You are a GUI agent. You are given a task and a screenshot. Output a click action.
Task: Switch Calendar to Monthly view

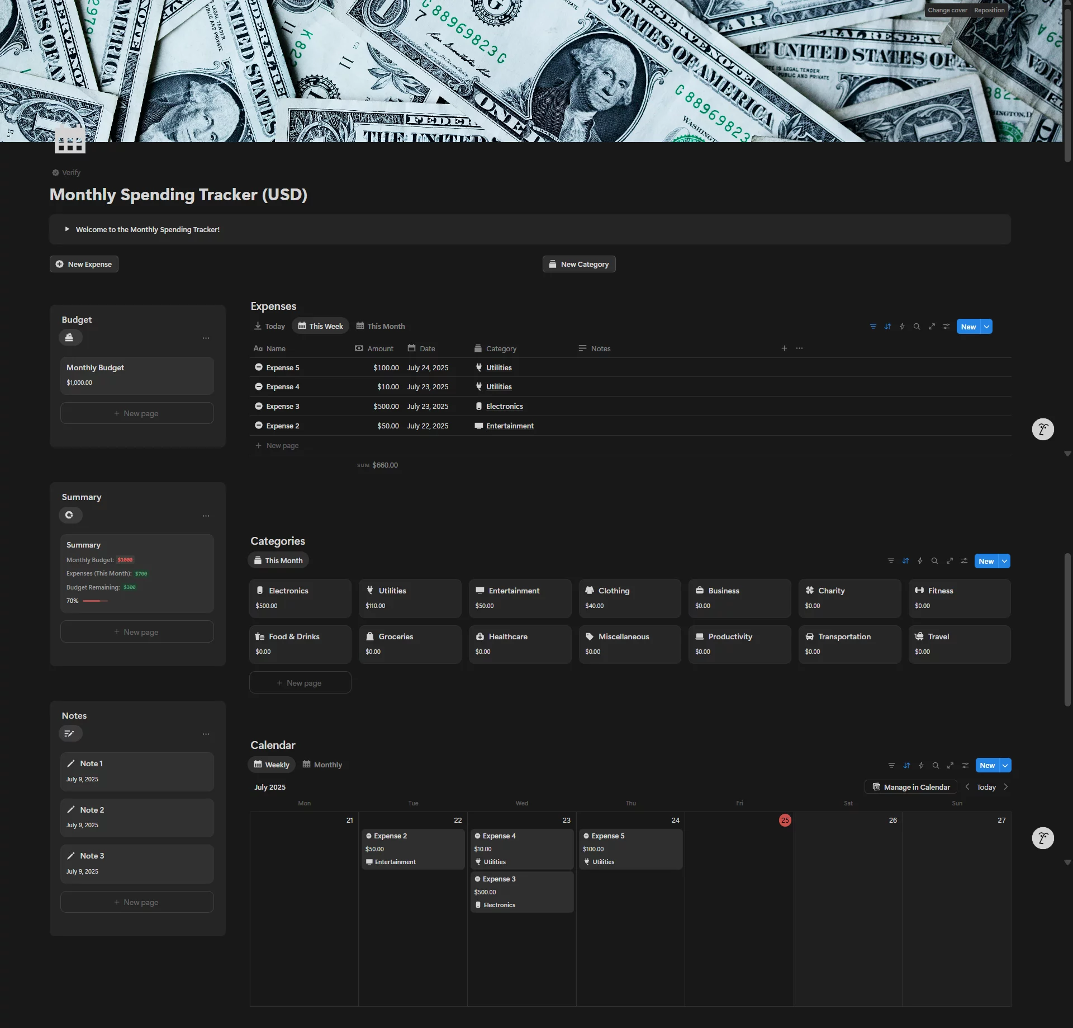[322, 765]
